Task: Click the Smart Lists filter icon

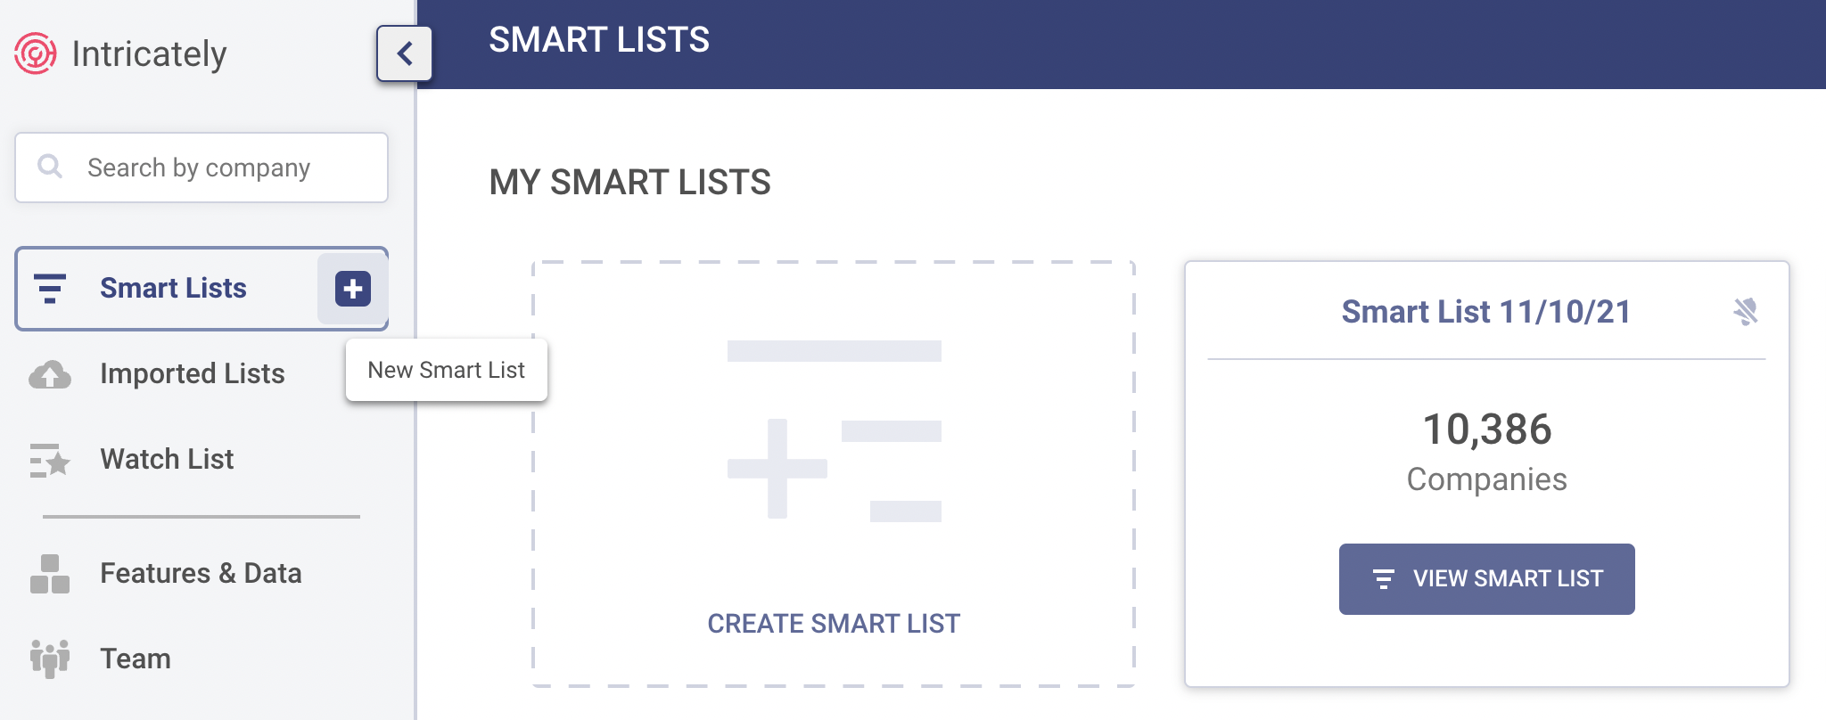Action: [50, 289]
